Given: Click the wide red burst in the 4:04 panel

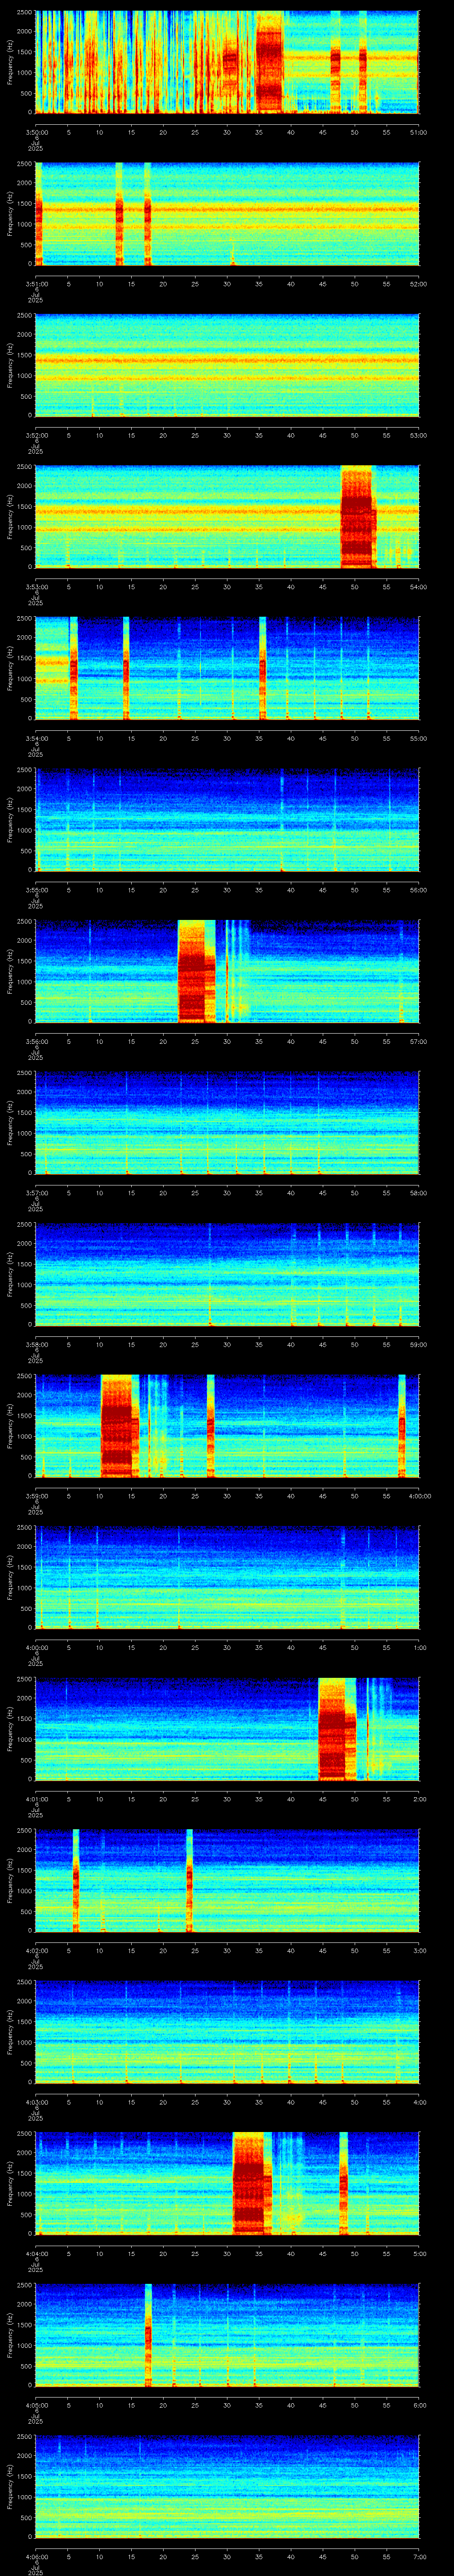Looking at the screenshot, I should (252, 2183).
